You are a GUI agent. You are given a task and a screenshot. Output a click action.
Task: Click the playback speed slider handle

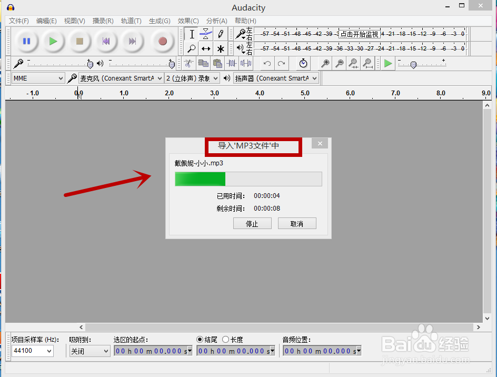coord(413,65)
